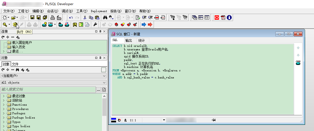Click the Cut scissors icon
This screenshot has height=131, width=314.
[x=85, y=18]
